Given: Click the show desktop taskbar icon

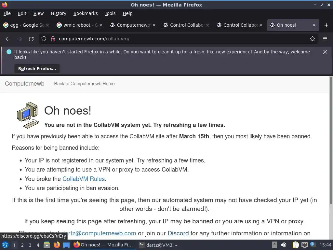Looking at the screenshot, I should 66,245.
